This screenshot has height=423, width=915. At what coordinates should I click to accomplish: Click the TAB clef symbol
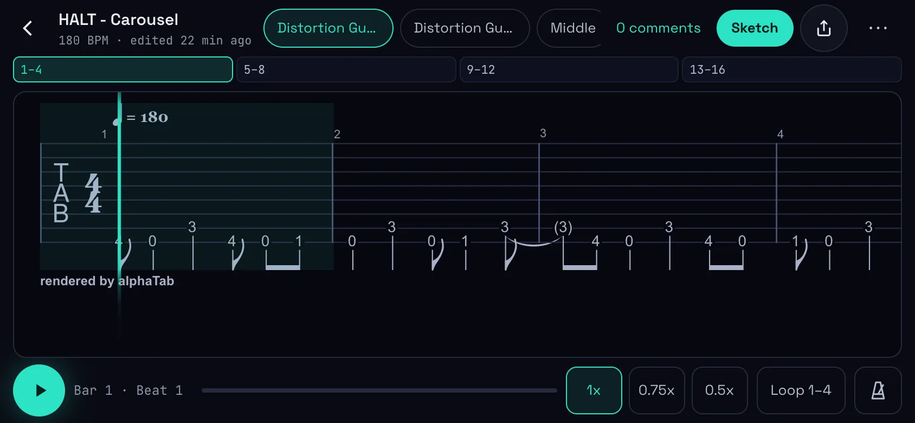click(x=61, y=193)
